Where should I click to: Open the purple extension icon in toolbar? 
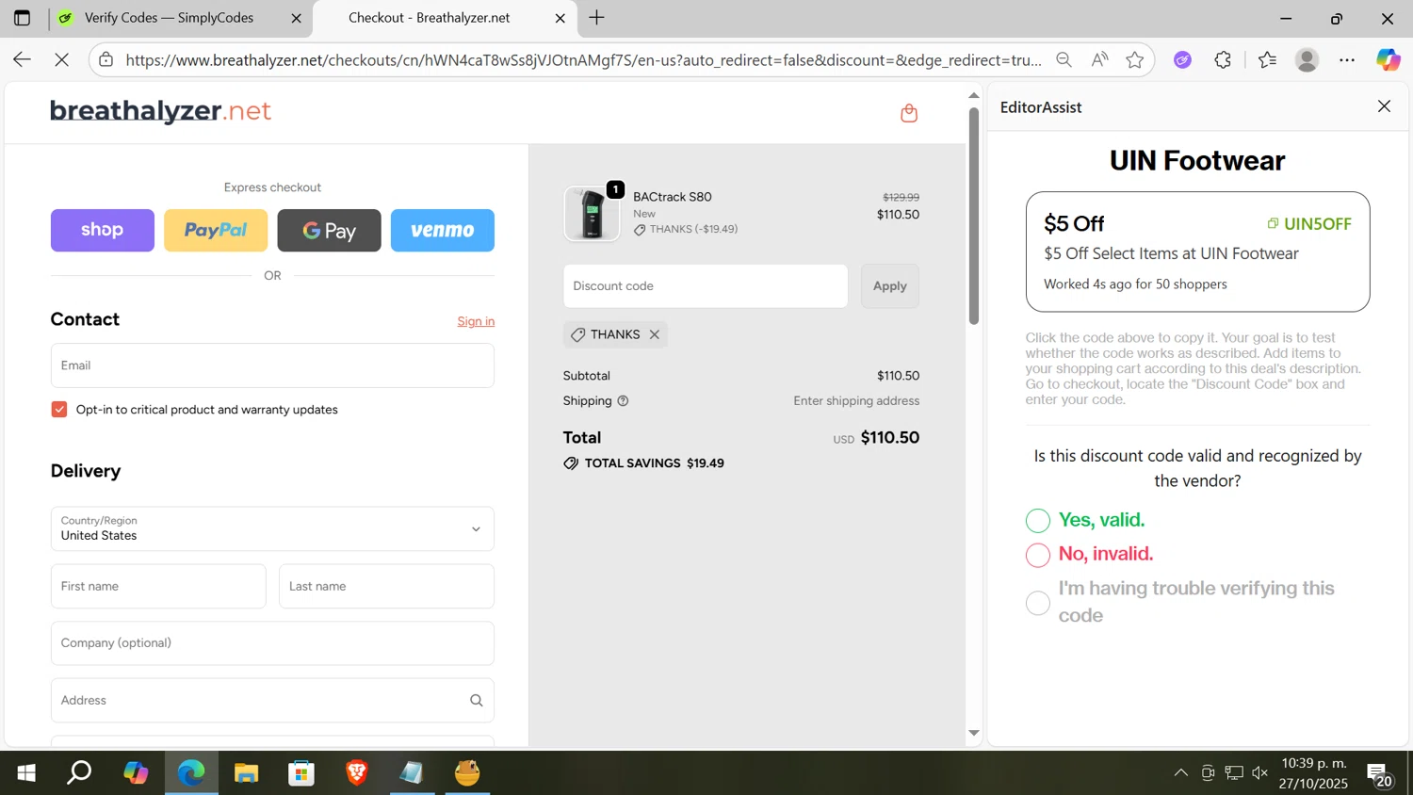point(1182,59)
